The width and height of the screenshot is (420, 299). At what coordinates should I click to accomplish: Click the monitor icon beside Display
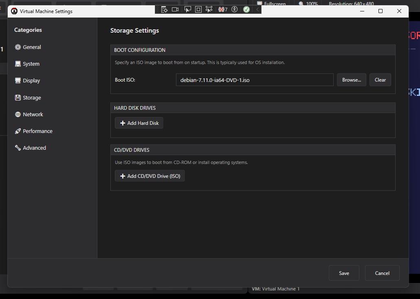[18, 80]
